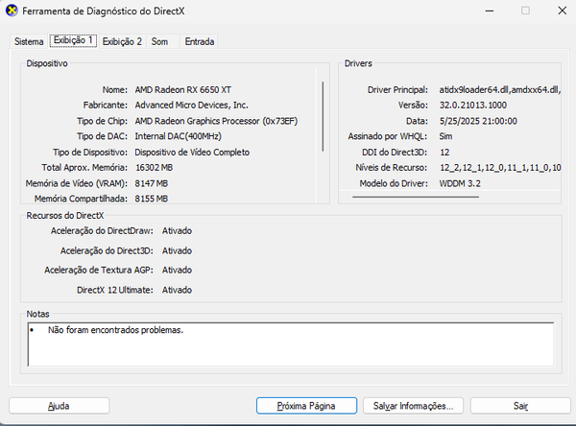
Task: Click the WDDM 3.2 driver model value
Action: coord(460,183)
